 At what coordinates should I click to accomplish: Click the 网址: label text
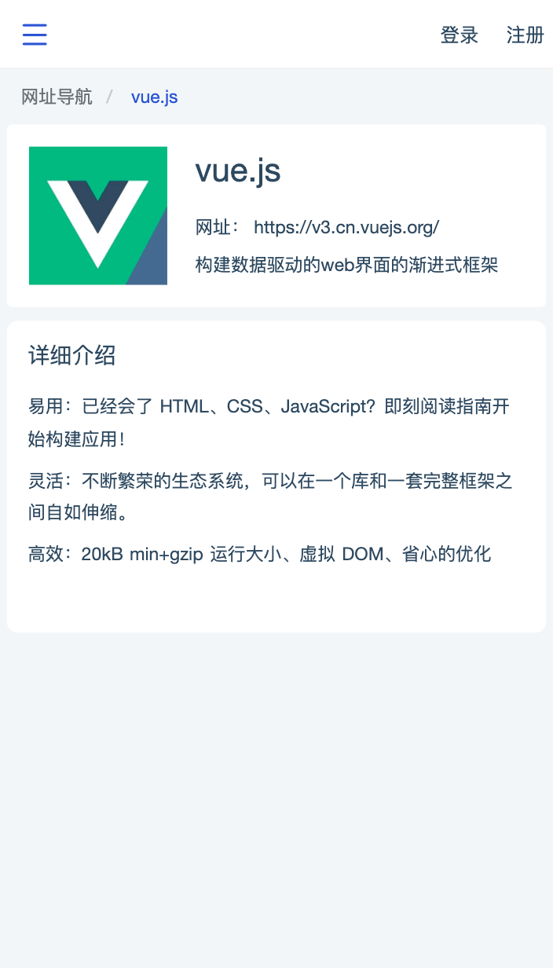click(218, 227)
